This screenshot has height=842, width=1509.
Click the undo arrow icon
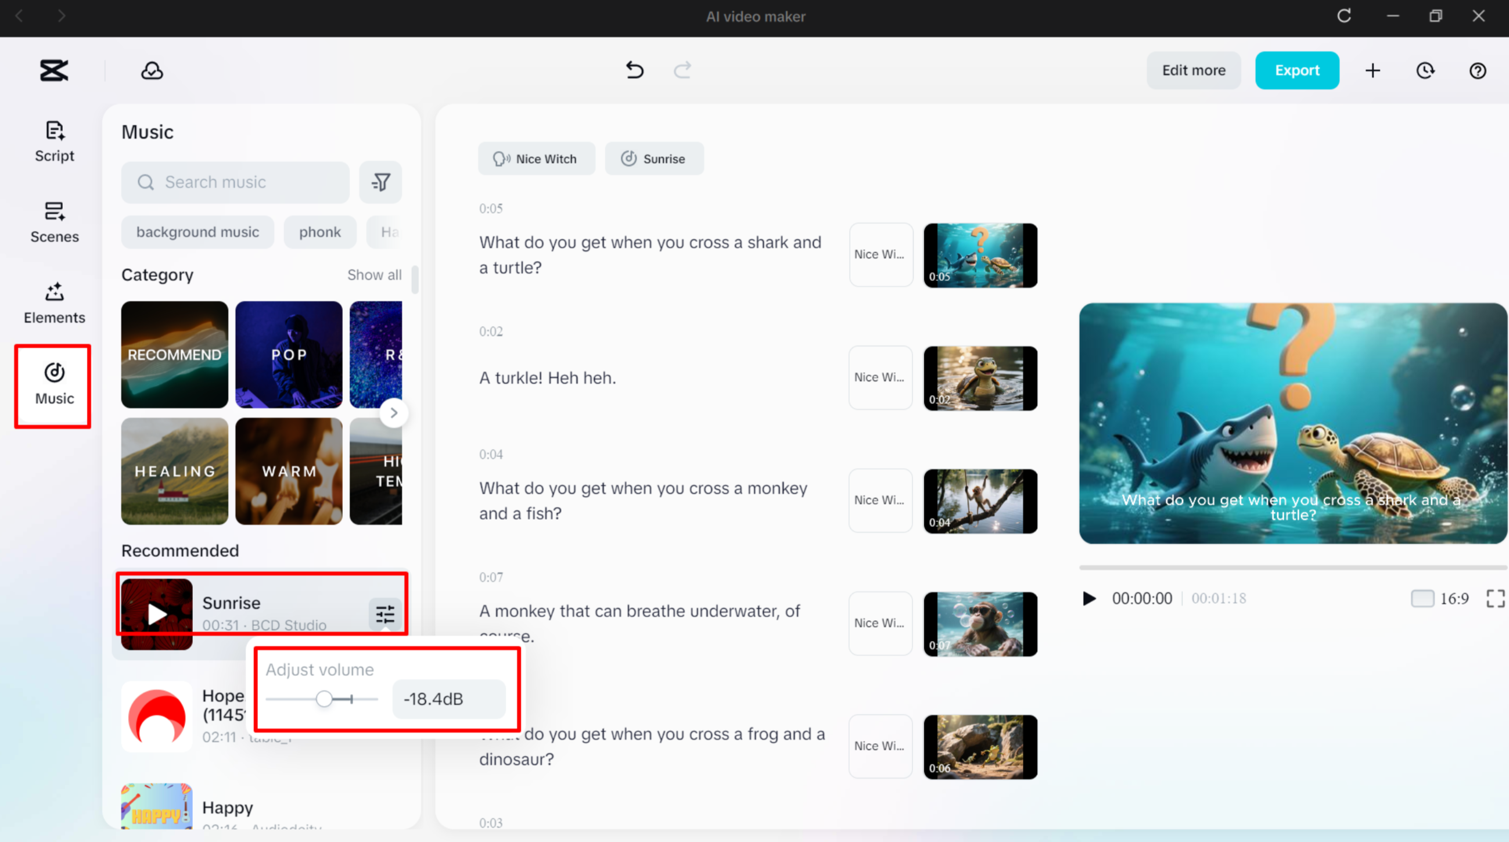coord(634,70)
